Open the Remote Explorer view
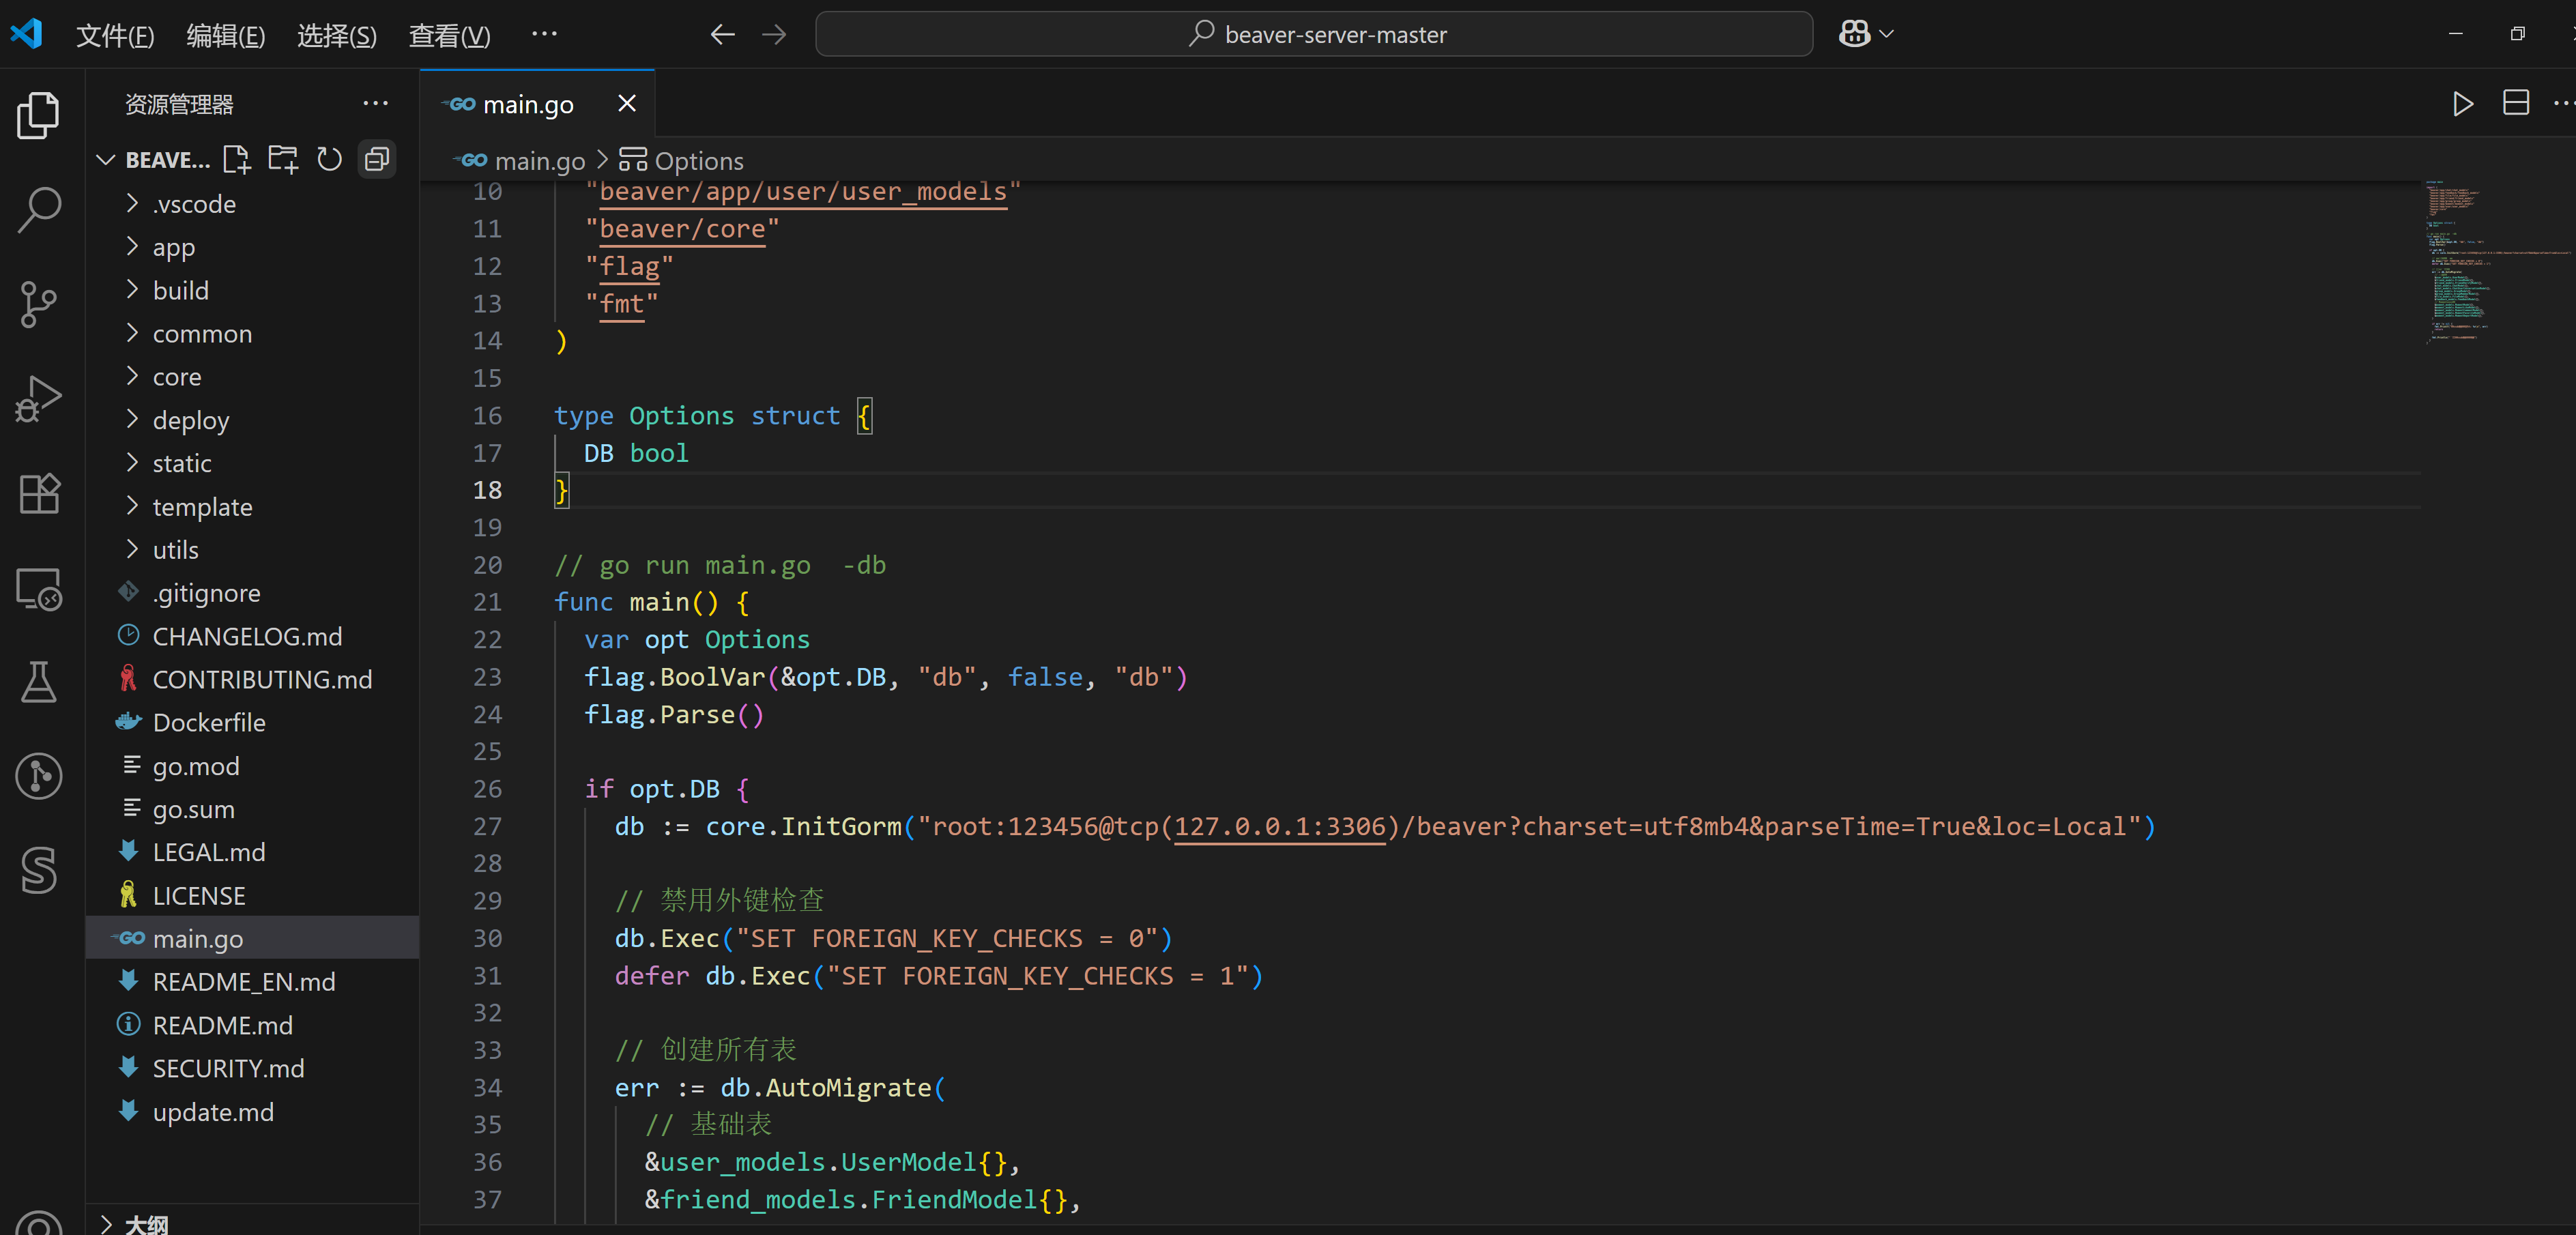Image resolution: width=2576 pixels, height=1235 pixels. point(39,588)
